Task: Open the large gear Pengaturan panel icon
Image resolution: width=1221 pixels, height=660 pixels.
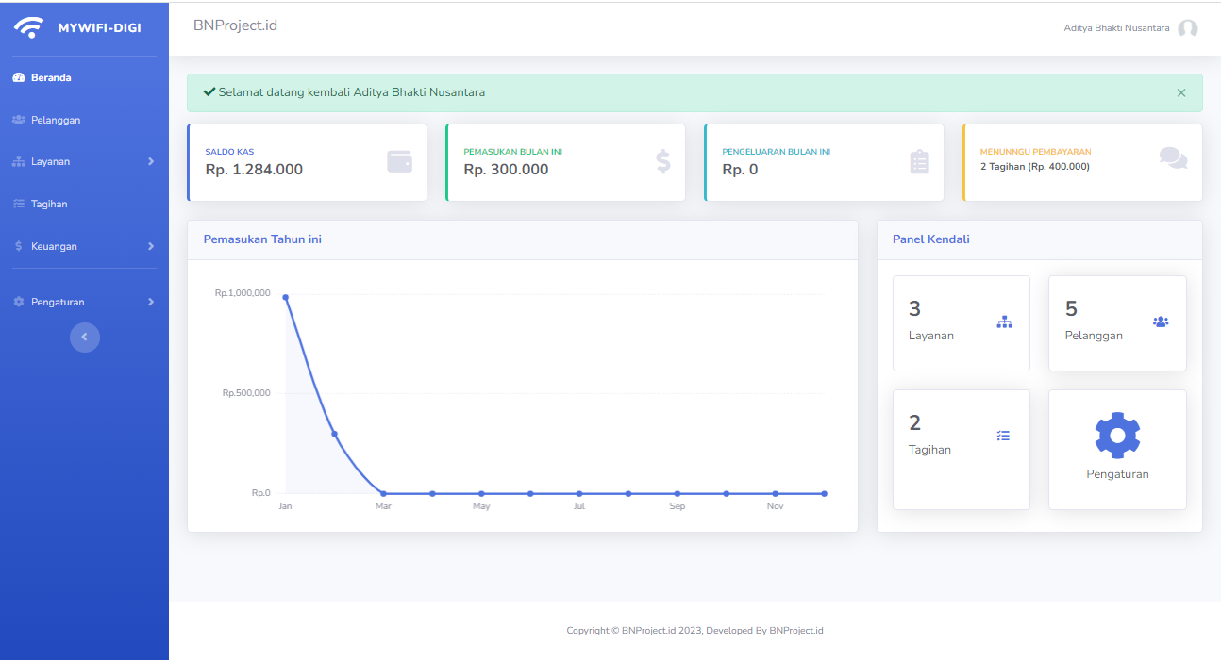Action: pyautogui.click(x=1117, y=436)
